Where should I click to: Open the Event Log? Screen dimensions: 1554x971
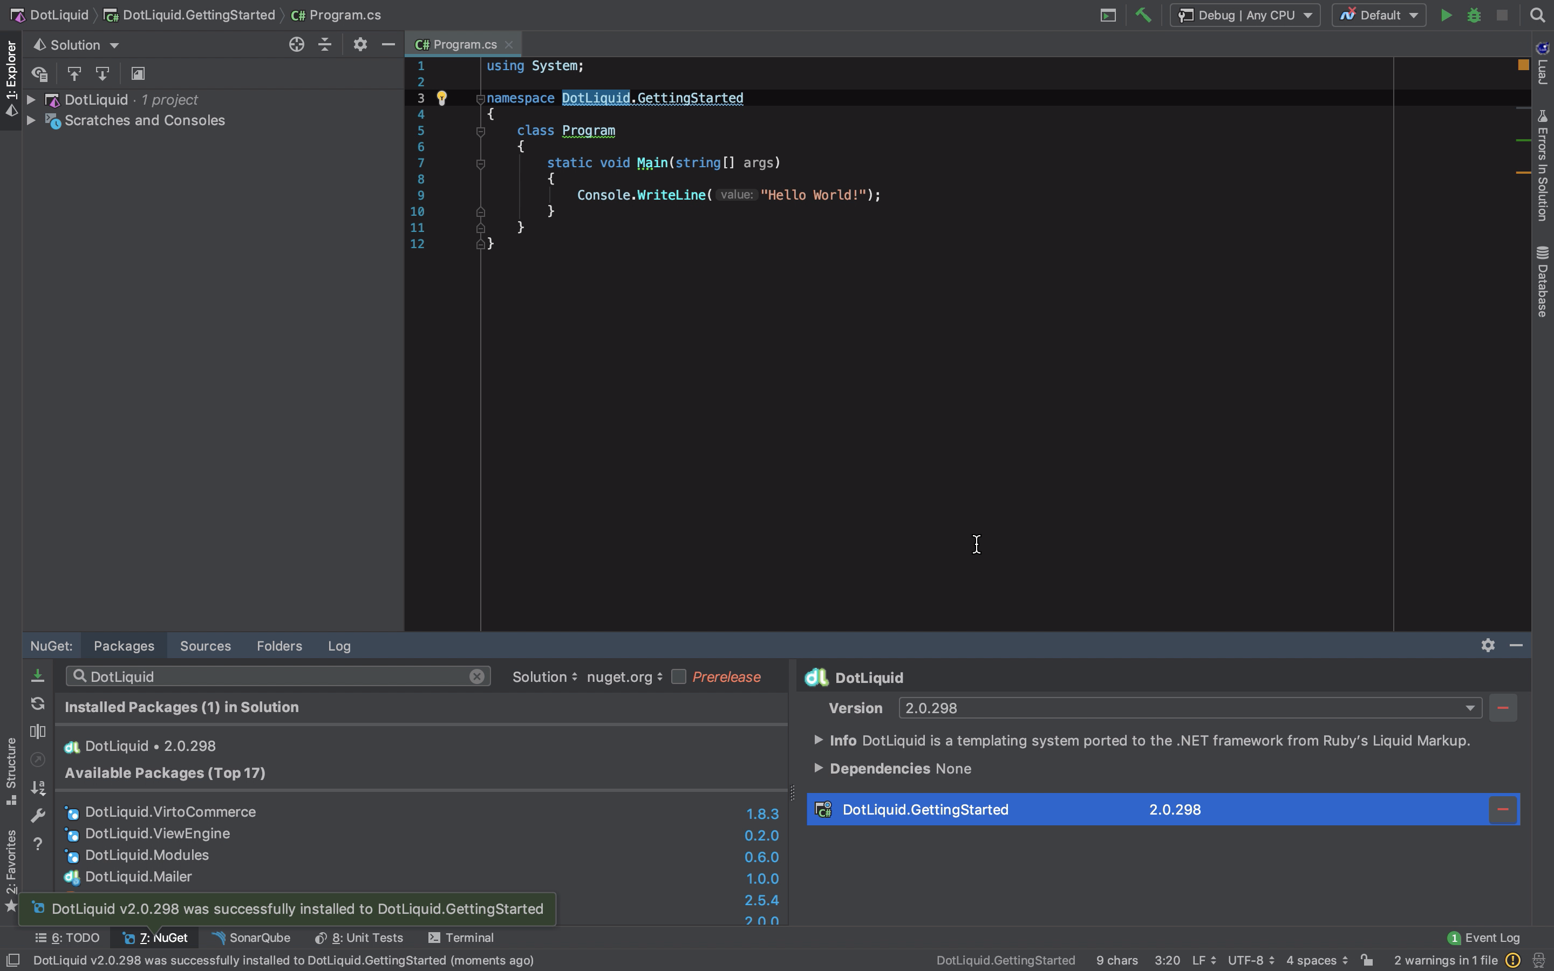coord(1483,938)
